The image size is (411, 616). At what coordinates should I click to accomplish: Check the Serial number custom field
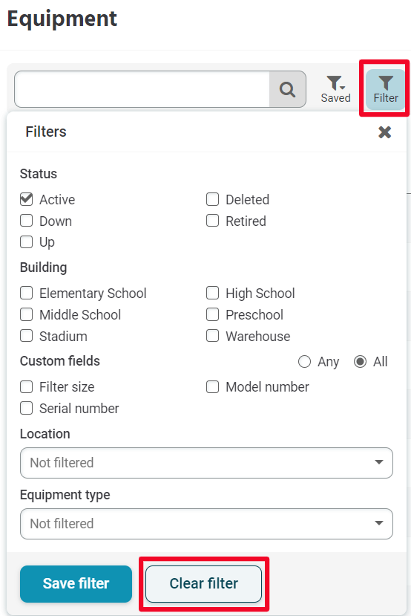pos(26,408)
